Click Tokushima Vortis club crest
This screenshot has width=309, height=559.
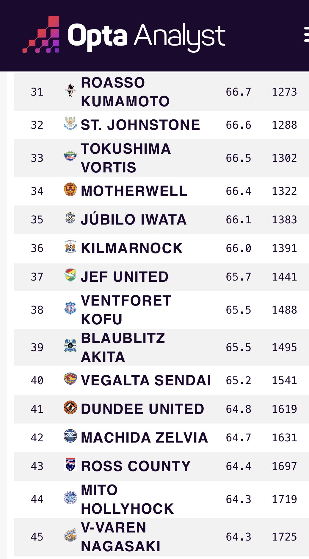tap(70, 156)
